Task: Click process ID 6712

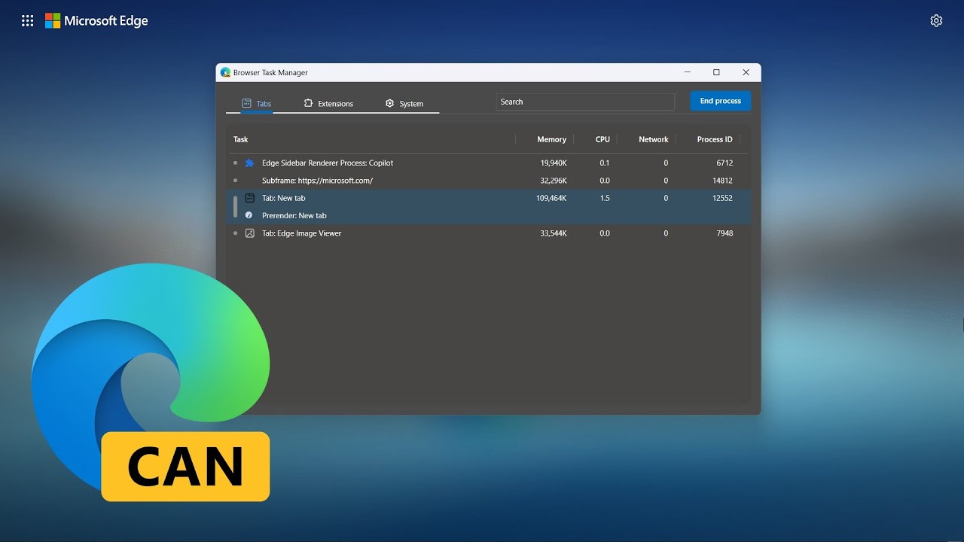Action: [x=725, y=163]
